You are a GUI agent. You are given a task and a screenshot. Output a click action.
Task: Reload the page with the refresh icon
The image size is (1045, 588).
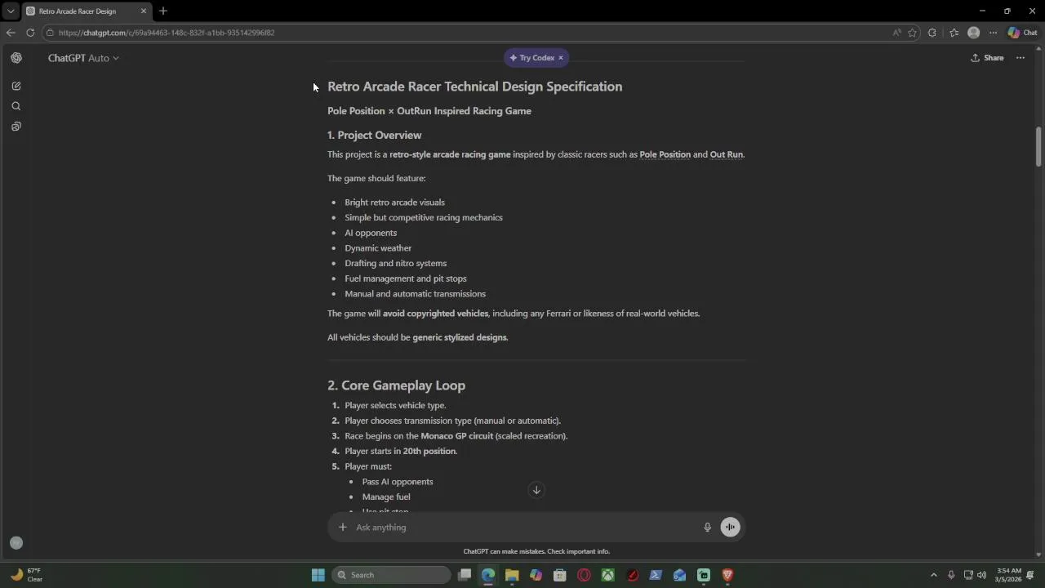30,33
